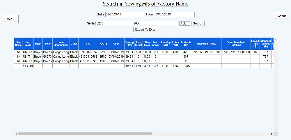The image size is (291, 140).
Task: Click the Running M/C column header
Action: coord(166,44)
